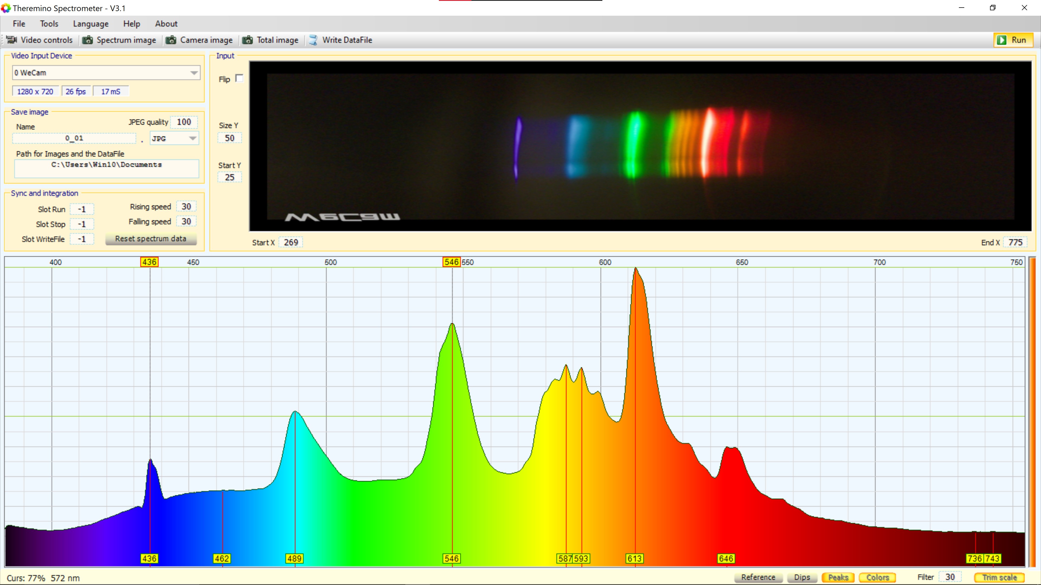Viewport: 1041px width, 585px height.
Task: Click the Video controls camera icon
Action: pos(11,40)
